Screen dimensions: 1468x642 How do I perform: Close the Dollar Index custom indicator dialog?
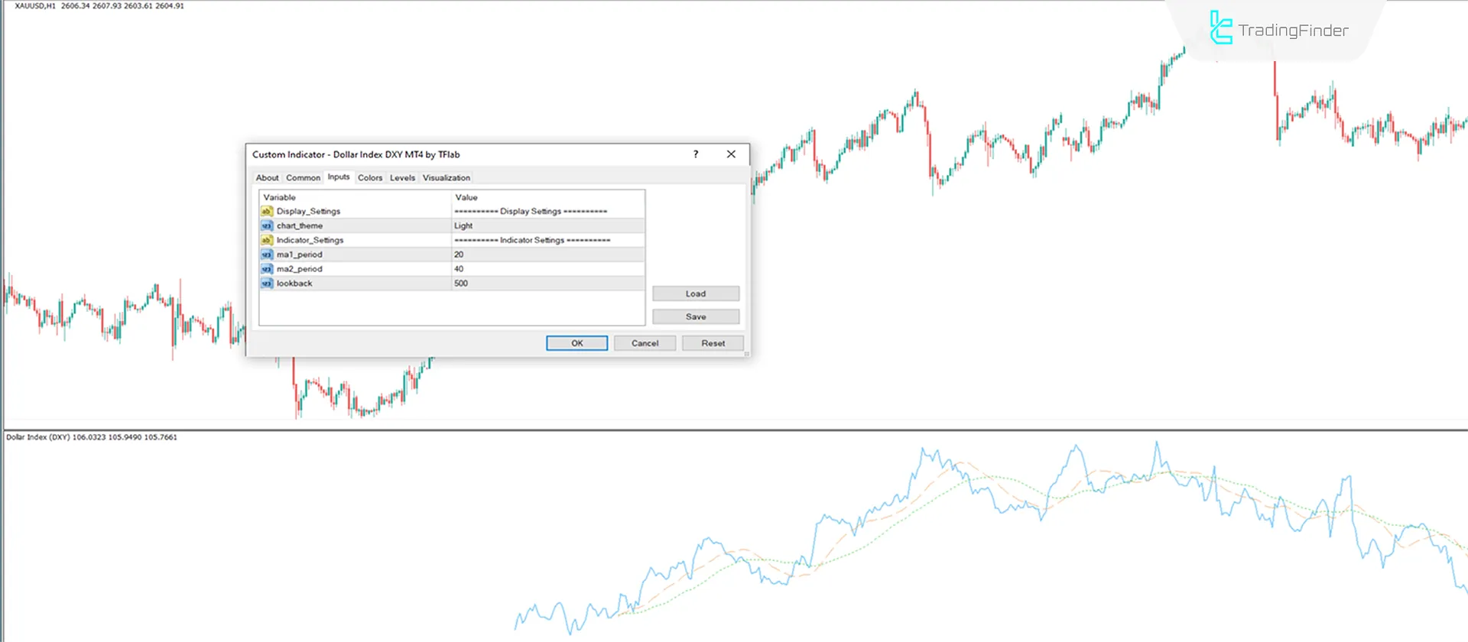(x=731, y=154)
